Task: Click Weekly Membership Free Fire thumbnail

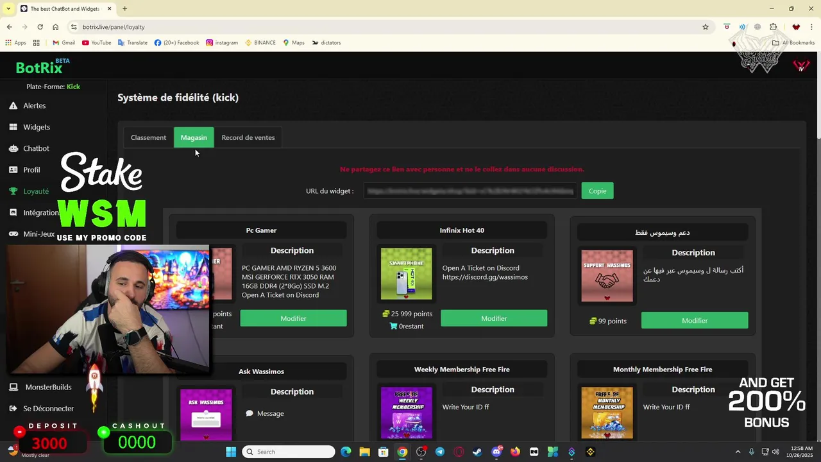Action: pos(407,413)
